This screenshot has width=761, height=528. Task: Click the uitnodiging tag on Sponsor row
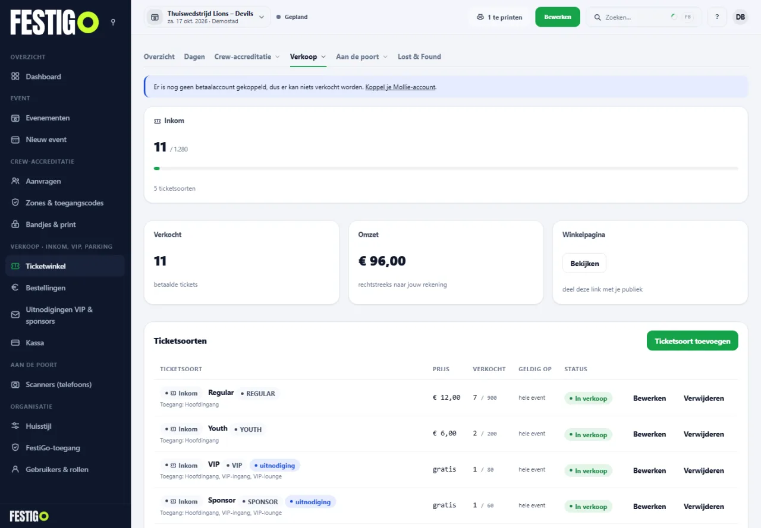(310, 502)
